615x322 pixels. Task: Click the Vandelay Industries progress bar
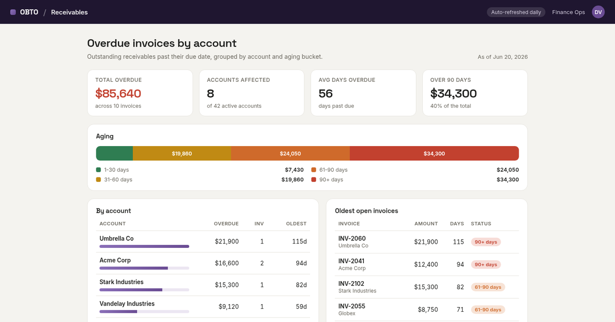tap(144, 311)
